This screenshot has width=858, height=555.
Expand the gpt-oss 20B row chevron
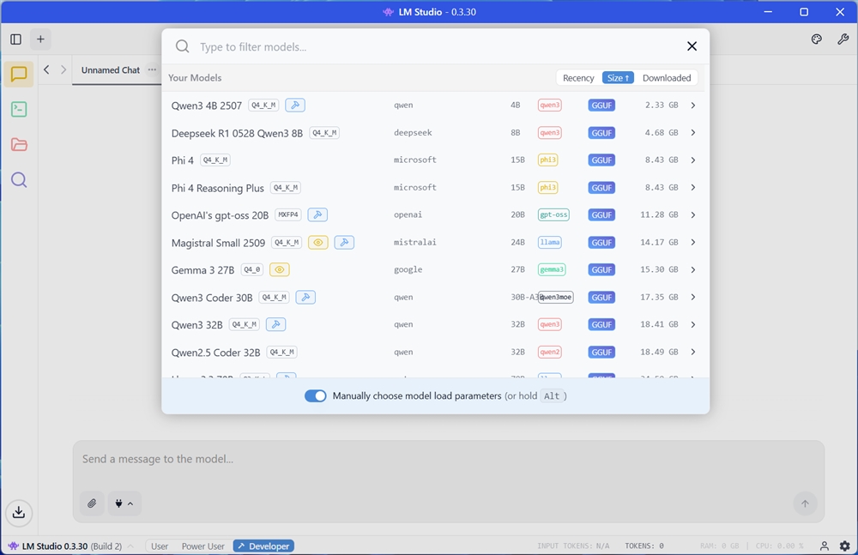pyautogui.click(x=692, y=214)
